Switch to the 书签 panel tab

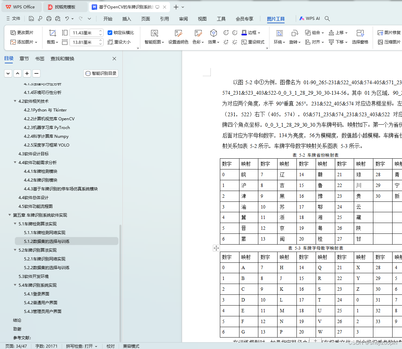pyautogui.click(x=40, y=59)
